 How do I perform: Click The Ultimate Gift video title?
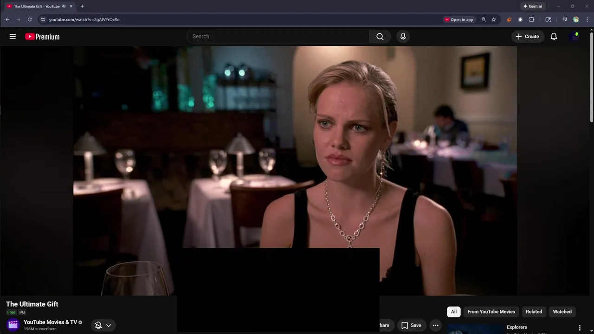(x=32, y=304)
